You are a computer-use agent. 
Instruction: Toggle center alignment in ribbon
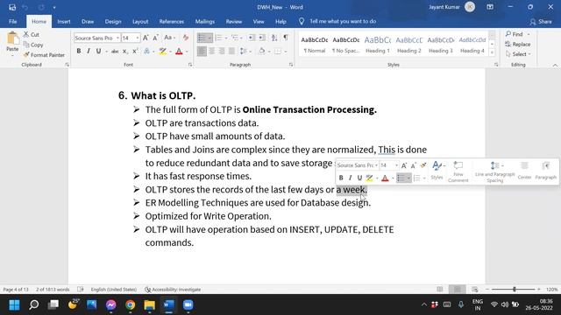click(212, 52)
